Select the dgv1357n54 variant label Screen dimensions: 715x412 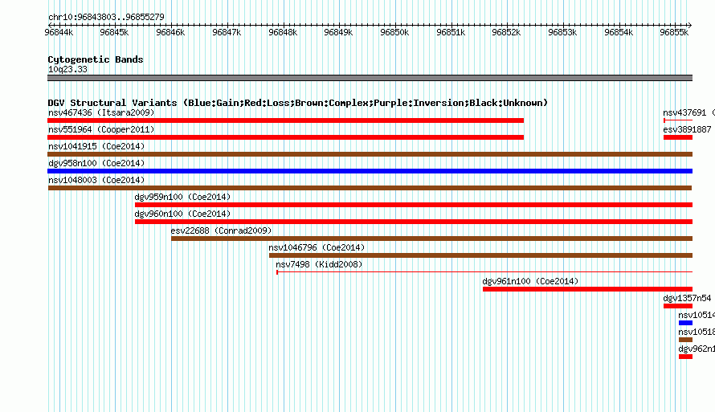(x=687, y=298)
